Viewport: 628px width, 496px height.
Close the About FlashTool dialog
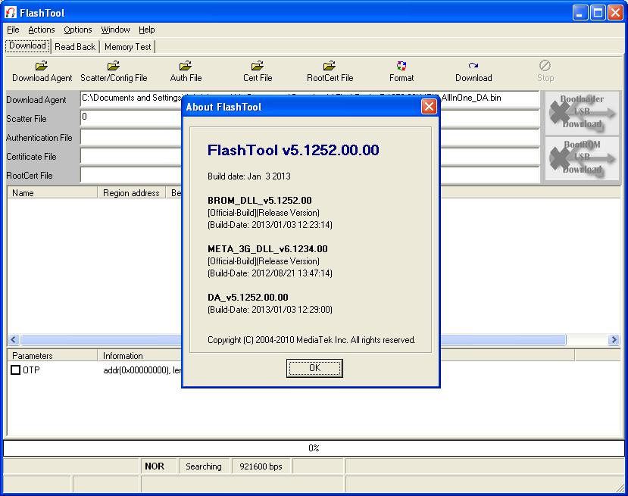click(x=429, y=107)
